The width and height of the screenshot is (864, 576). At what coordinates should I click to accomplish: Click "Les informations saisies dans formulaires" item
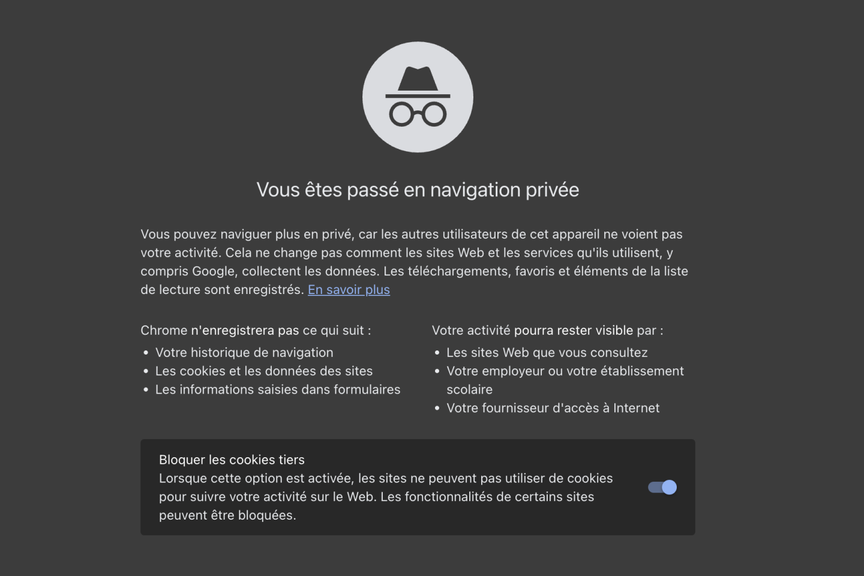278,390
